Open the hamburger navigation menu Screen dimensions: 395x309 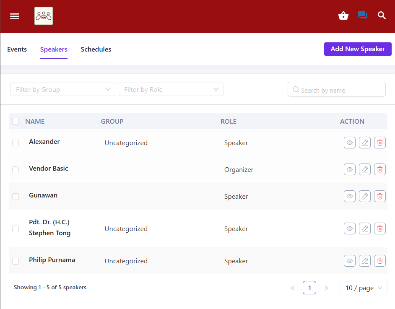point(15,16)
